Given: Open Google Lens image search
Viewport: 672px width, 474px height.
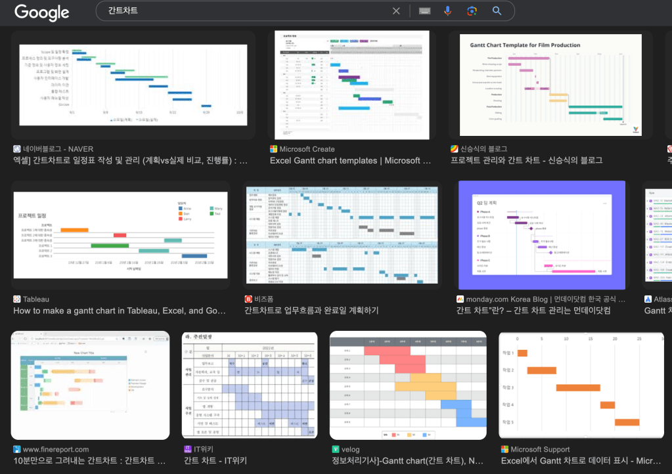Looking at the screenshot, I should 472,11.
